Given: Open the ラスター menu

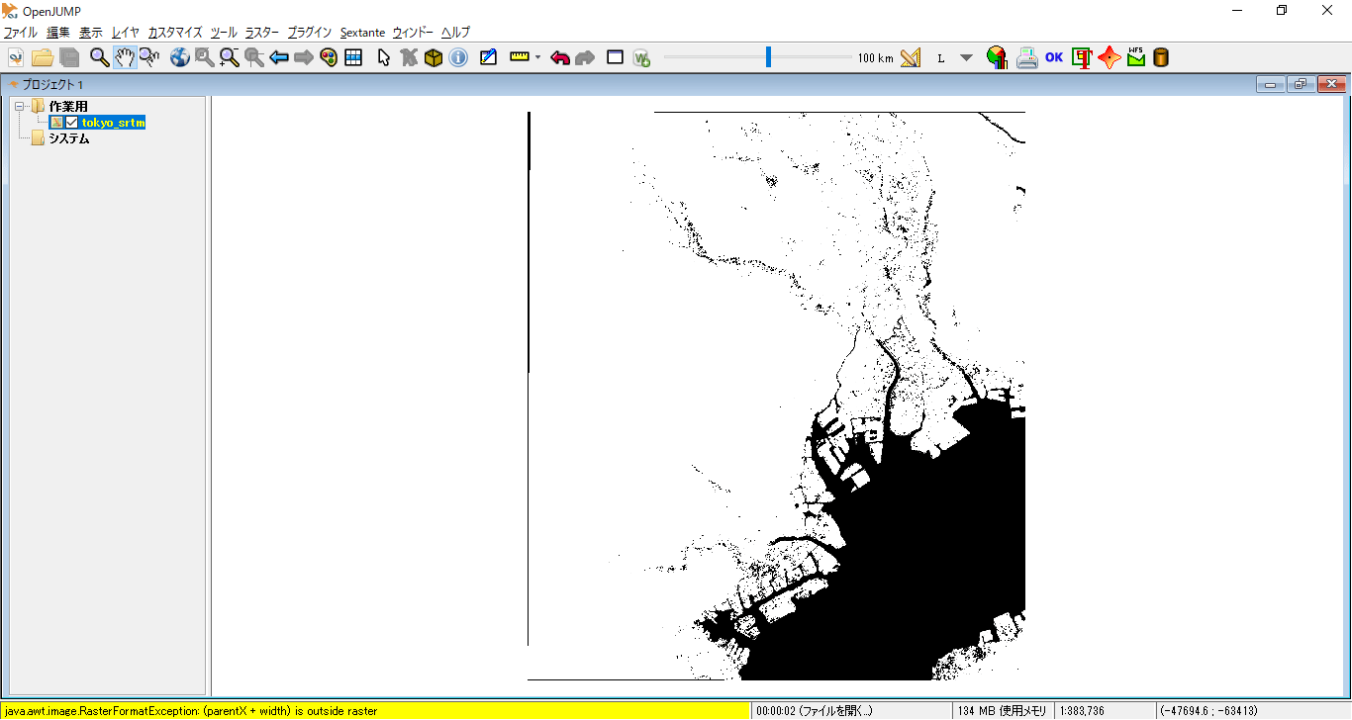Looking at the screenshot, I should tap(262, 32).
